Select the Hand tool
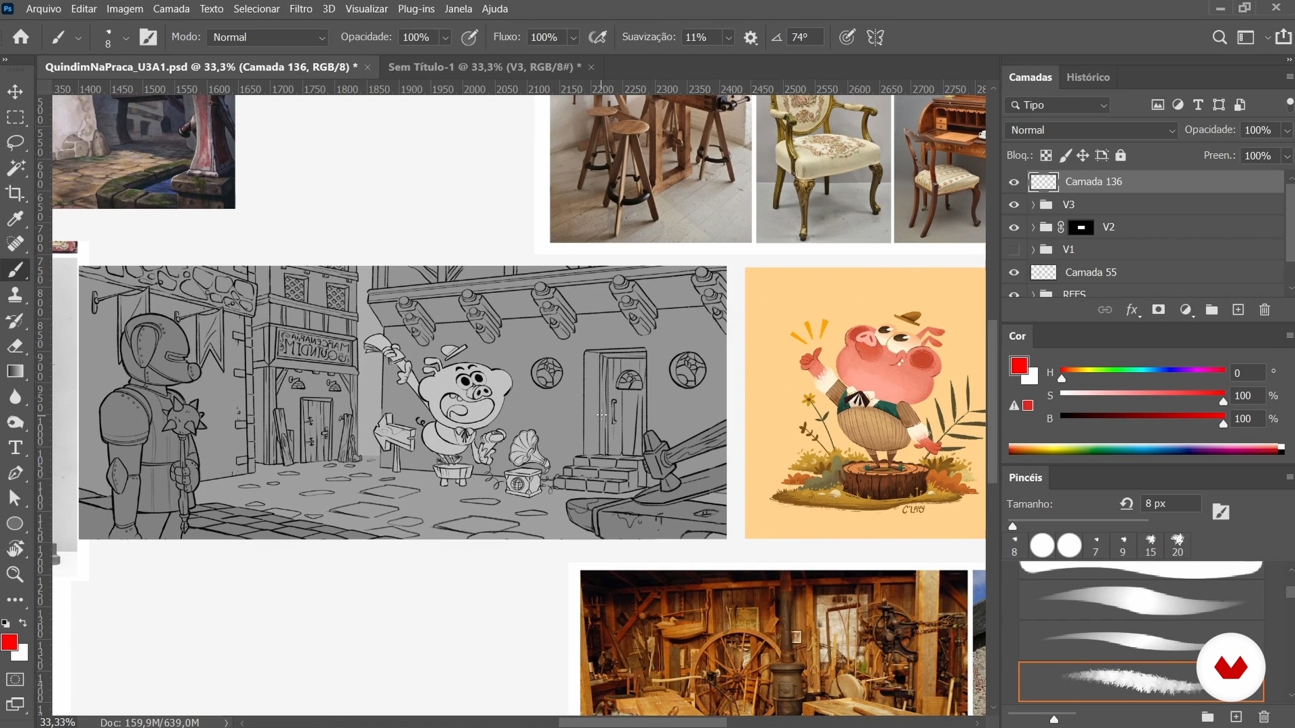The image size is (1295, 728). pos(15,549)
